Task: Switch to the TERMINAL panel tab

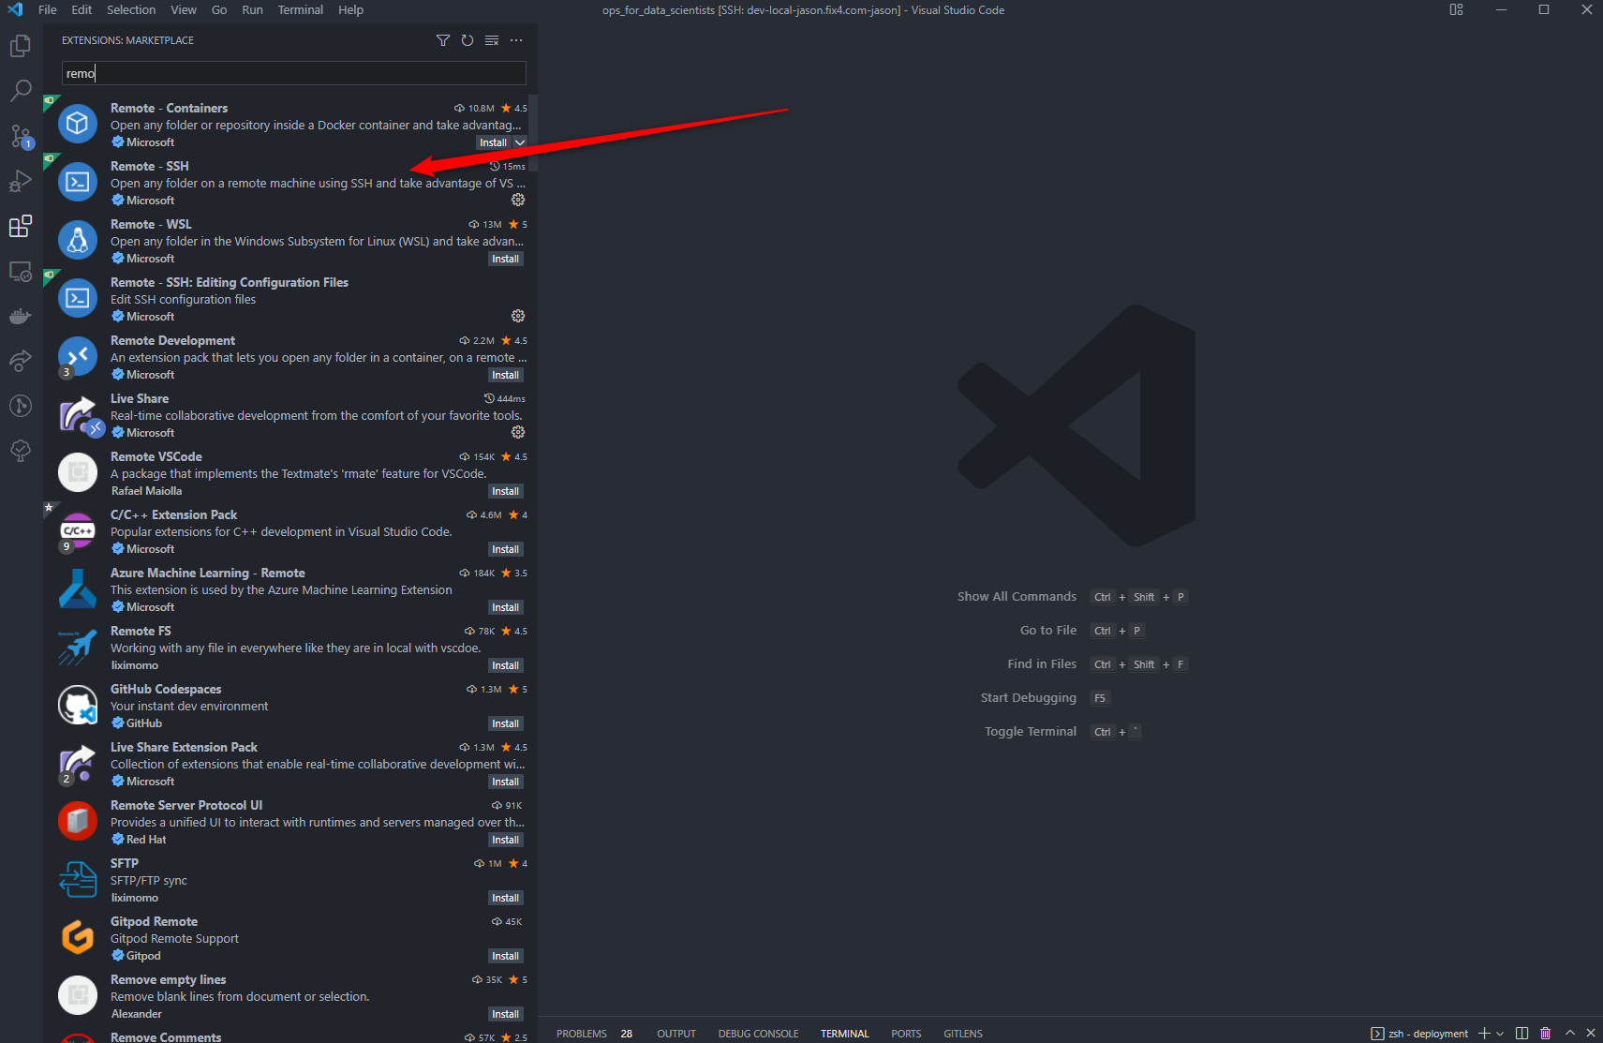Action: [845, 1034]
